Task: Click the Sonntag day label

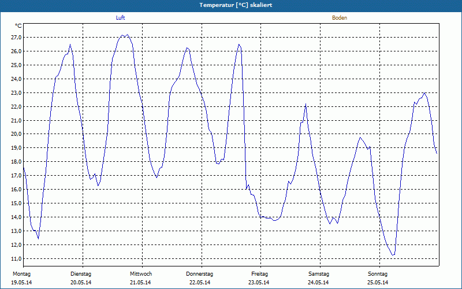Action: coord(378,274)
